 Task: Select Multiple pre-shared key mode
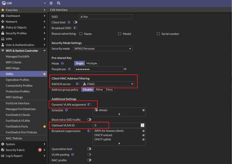92,63
